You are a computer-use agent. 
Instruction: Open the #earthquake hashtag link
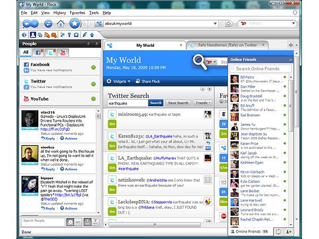tap(128, 169)
